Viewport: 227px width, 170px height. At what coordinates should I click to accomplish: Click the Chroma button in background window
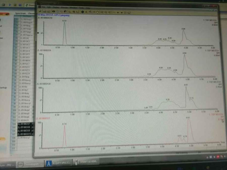[x=32, y=13]
